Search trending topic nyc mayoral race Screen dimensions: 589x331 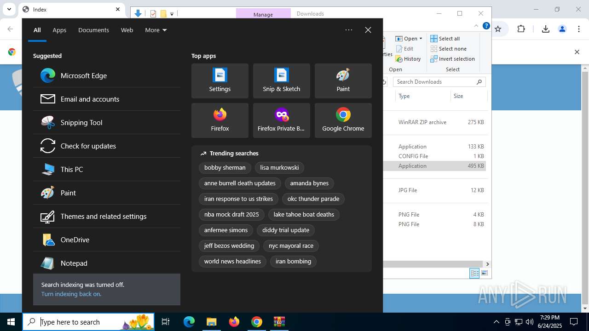(x=291, y=246)
